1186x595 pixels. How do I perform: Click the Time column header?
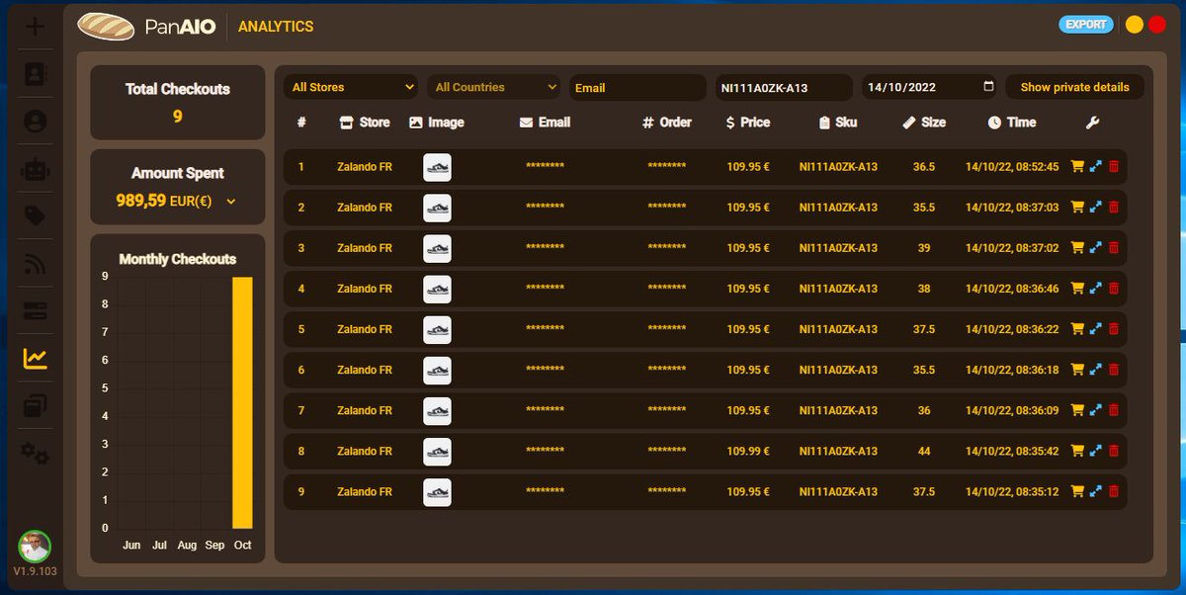[1012, 123]
